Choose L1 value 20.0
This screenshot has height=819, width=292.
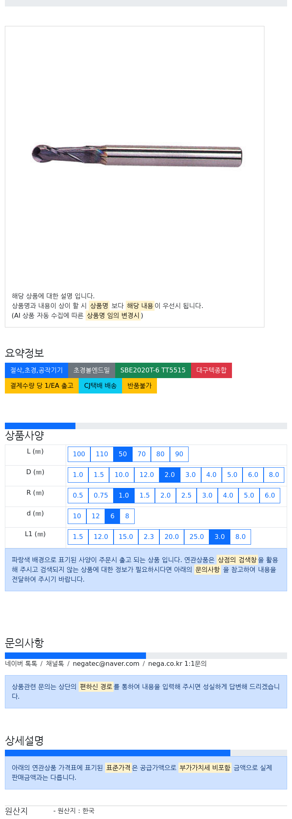172,537
